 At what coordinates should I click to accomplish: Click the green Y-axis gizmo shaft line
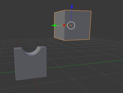click(x=60, y=25)
